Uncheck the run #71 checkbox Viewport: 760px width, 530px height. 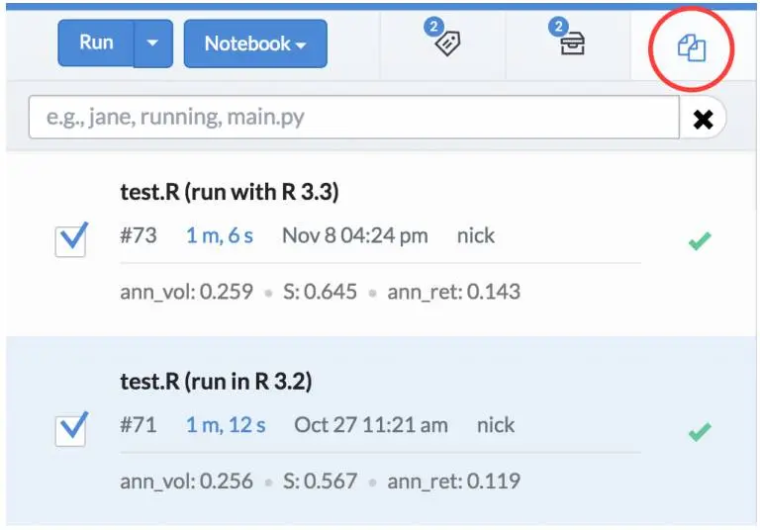[x=71, y=428]
